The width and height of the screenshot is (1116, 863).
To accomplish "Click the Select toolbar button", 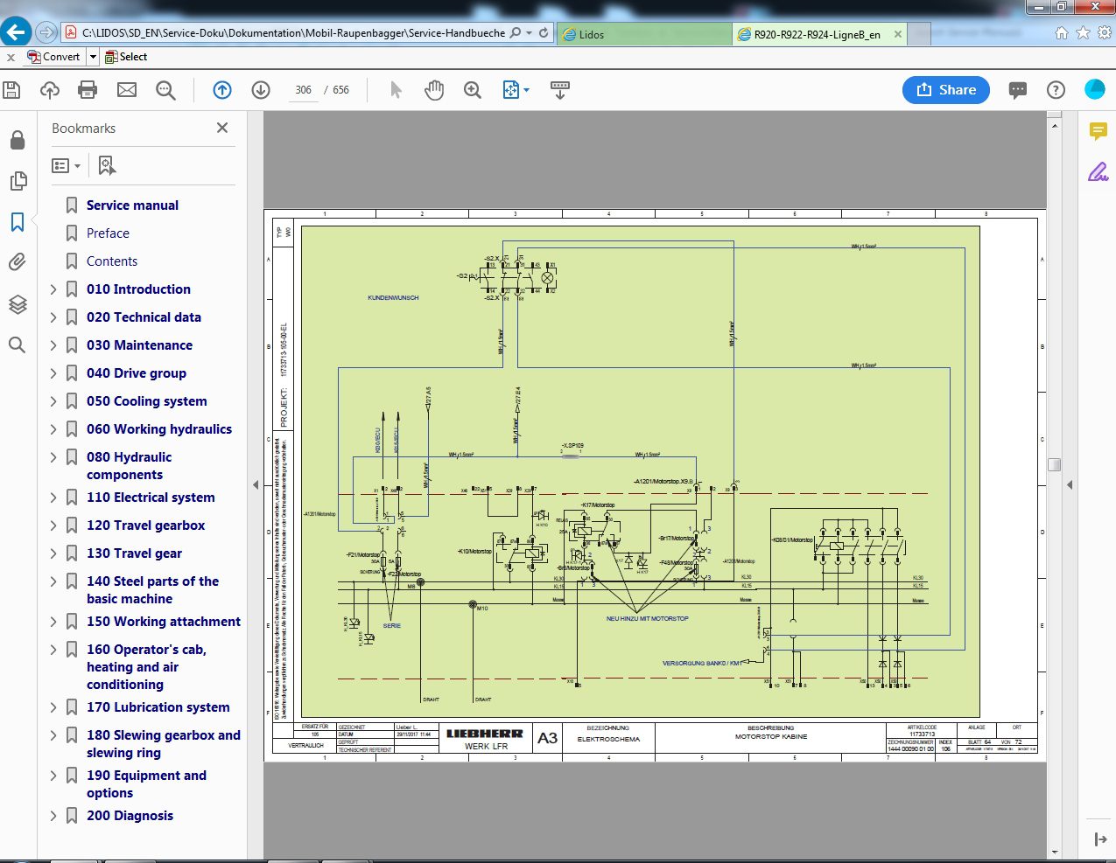I will [126, 57].
